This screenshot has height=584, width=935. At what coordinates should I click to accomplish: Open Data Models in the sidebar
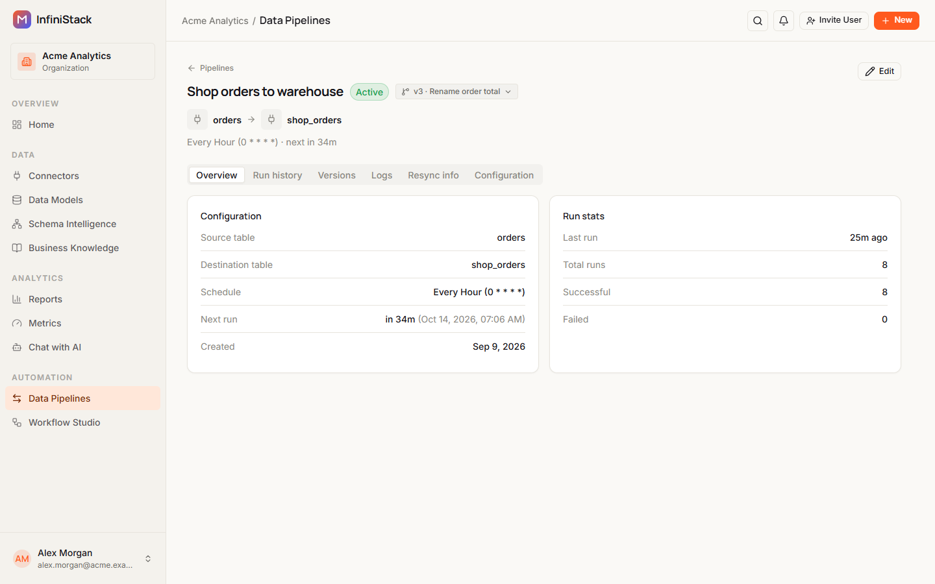pos(82,200)
